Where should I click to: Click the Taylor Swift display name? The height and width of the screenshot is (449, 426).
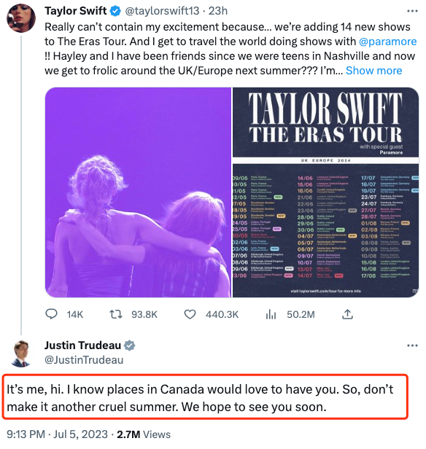76,11
